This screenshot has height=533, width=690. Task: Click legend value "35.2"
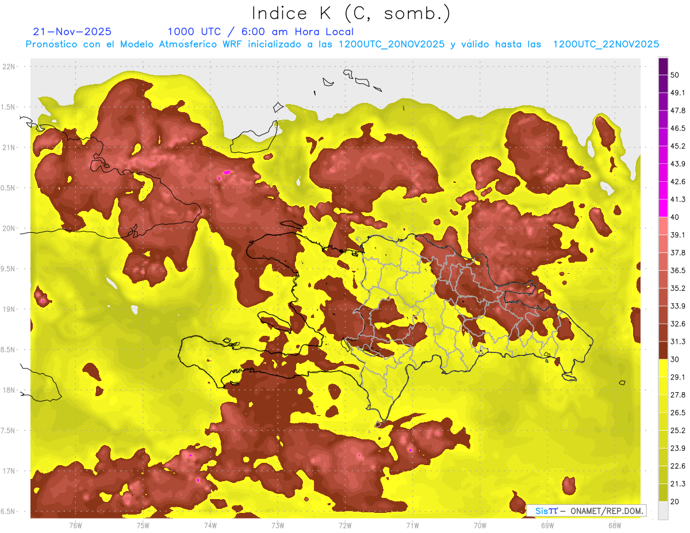point(678,288)
